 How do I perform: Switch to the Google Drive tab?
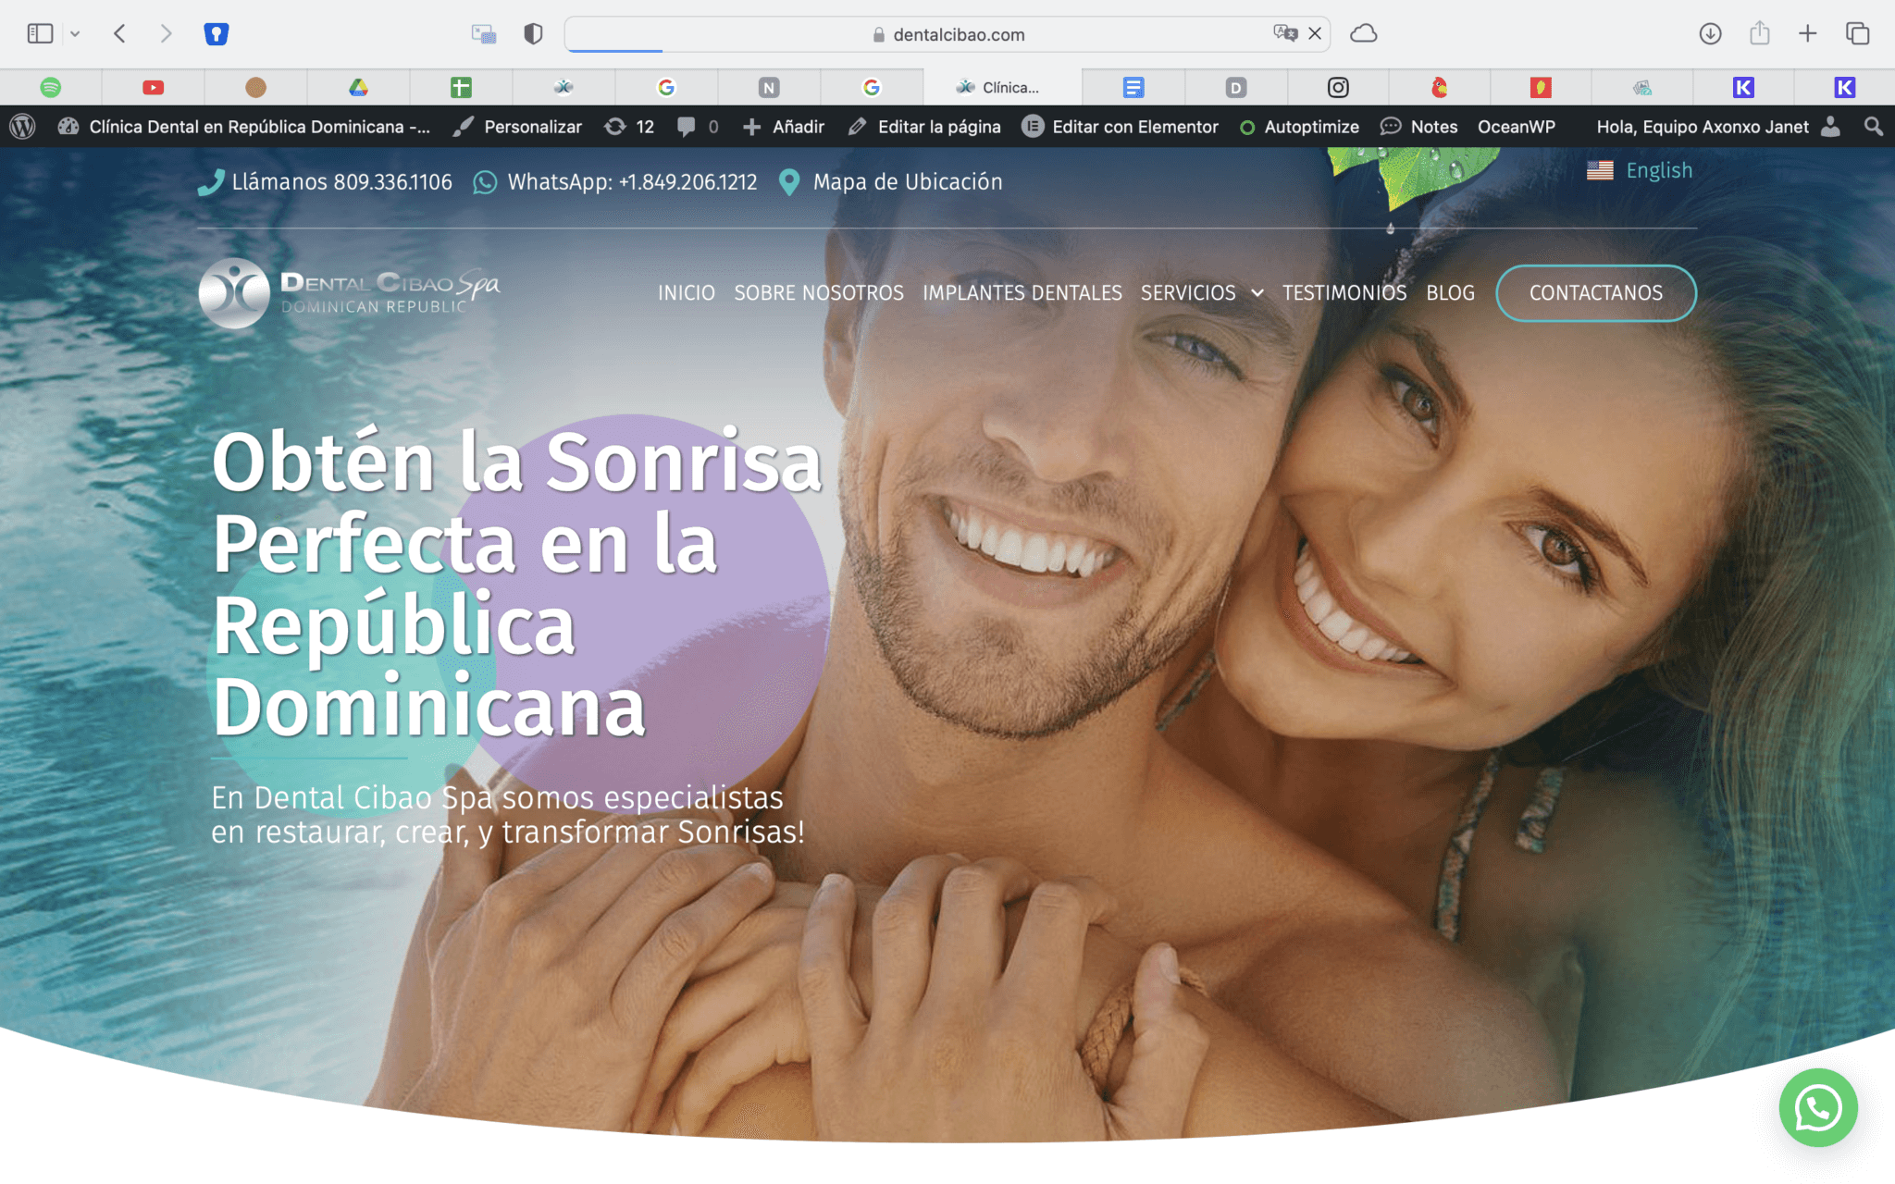tap(359, 87)
